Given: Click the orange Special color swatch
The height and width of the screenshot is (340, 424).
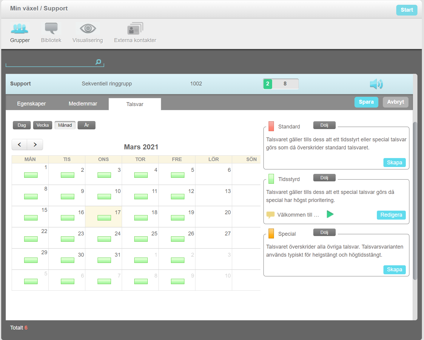Looking at the screenshot, I should (271, 234).
